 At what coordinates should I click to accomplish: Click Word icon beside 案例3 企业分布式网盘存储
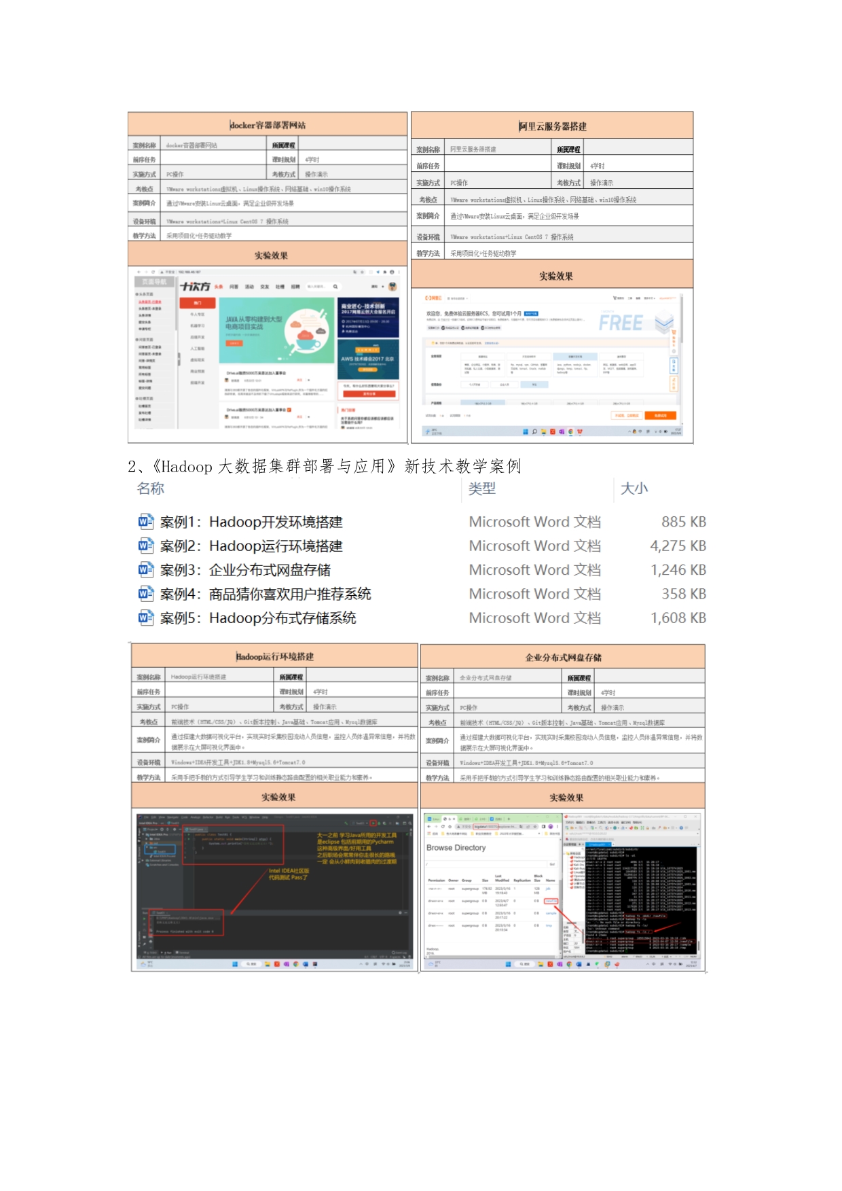click(145, 569)
